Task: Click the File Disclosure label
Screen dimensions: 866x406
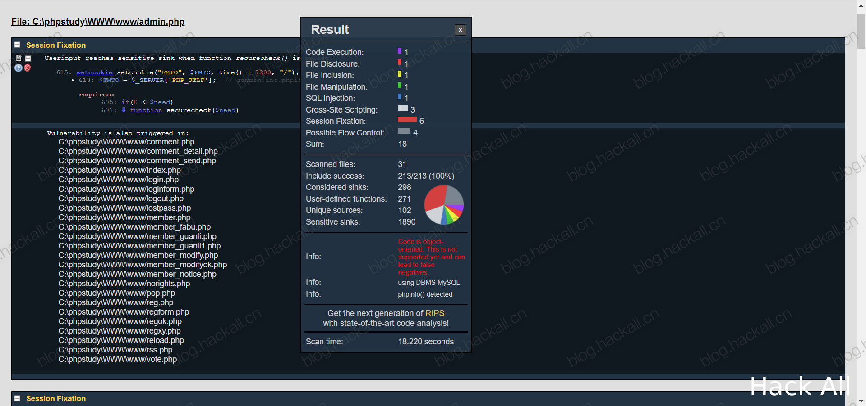Action: pos(333,64)
